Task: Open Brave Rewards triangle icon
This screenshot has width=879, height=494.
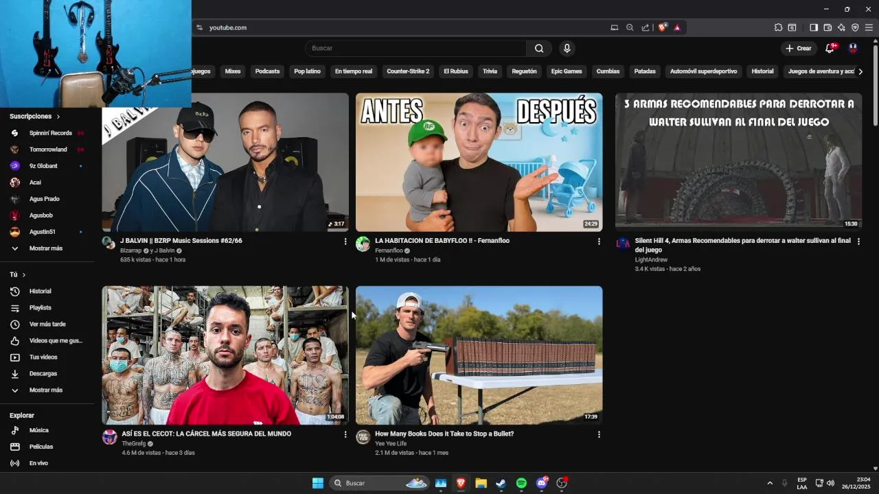Action: (x=677, y=27)
